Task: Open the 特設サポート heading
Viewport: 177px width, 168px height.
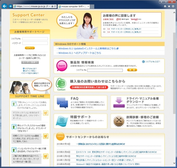Action: click(81, 117)
